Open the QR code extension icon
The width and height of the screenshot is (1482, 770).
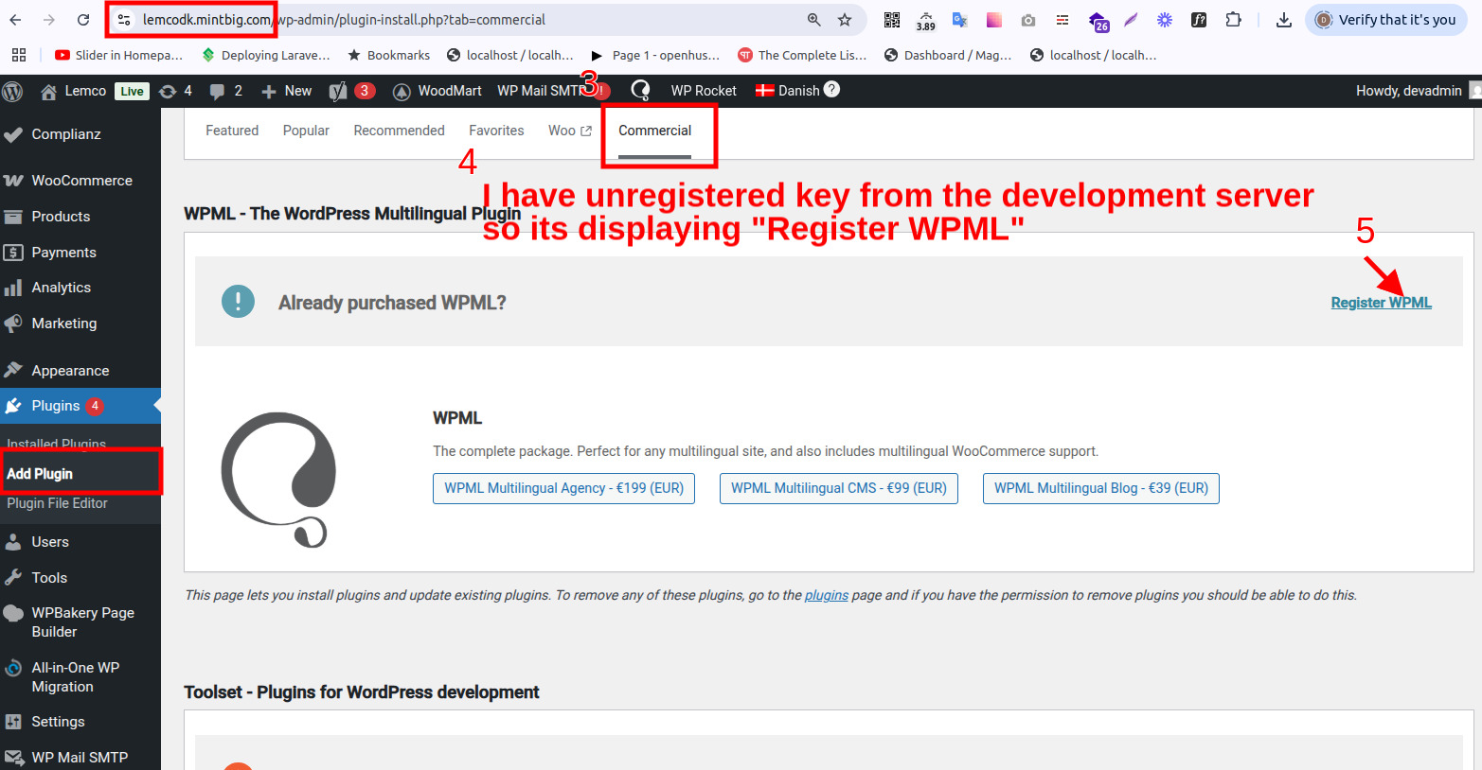pyautogui.click(x=892, y=20)
